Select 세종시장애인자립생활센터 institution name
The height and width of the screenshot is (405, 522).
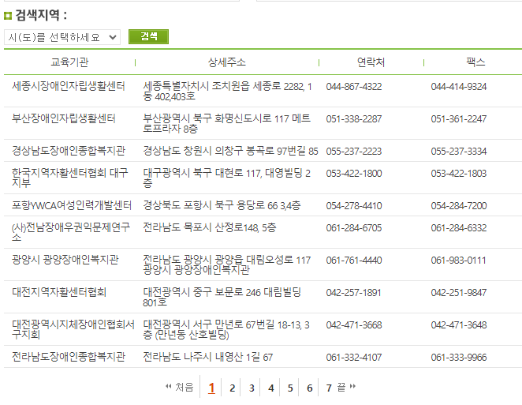click(69, 86)
